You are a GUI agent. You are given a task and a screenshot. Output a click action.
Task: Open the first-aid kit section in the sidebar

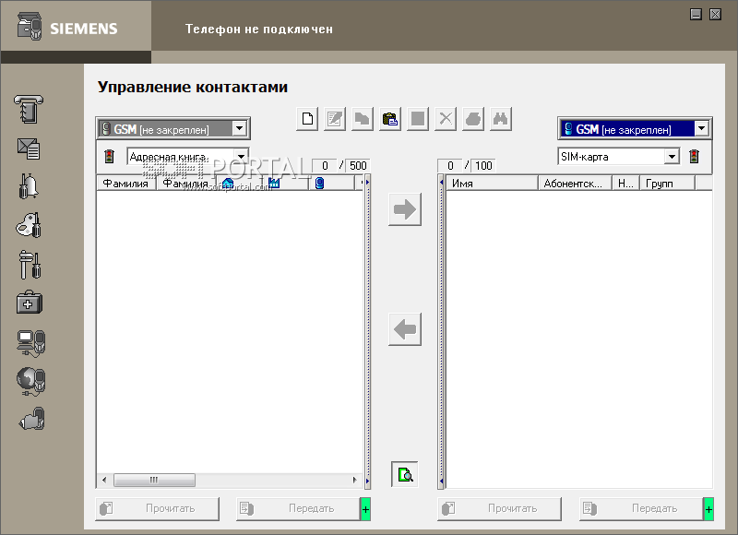coord(30,302)
